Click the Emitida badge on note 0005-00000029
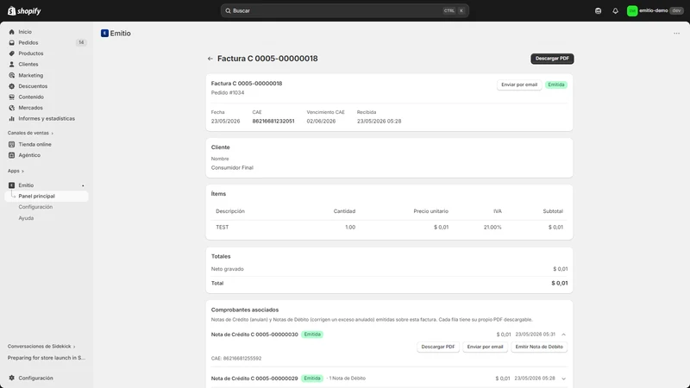Screen dimensions: 690x388 (x=312, y=379)
